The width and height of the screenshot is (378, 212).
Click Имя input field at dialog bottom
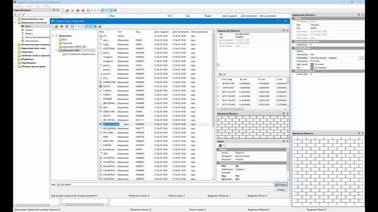coord(165,184)
